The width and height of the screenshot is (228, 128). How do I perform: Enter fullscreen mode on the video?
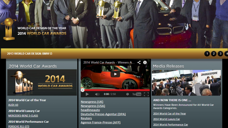pos(146,94)
